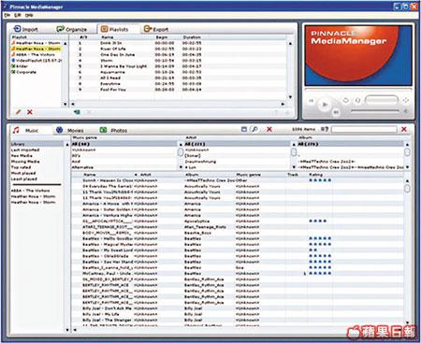Select All (221) in Artist filter

(237, 144)
